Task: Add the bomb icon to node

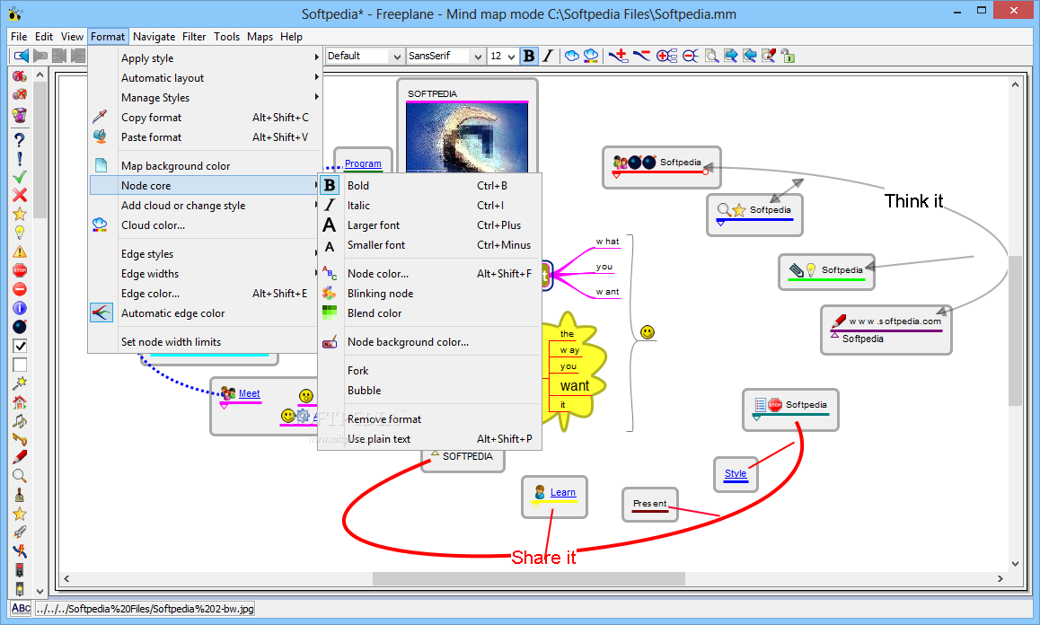Action: (x=20, y=327)
